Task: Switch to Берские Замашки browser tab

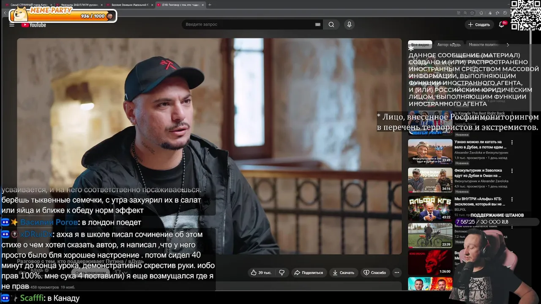Action: (130, 5)
